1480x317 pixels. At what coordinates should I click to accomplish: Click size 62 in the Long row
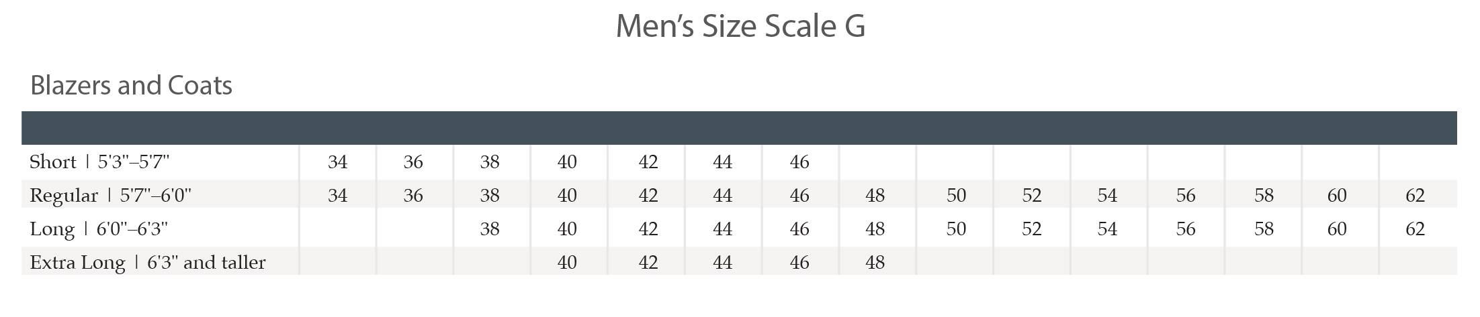click(1415, 229)
